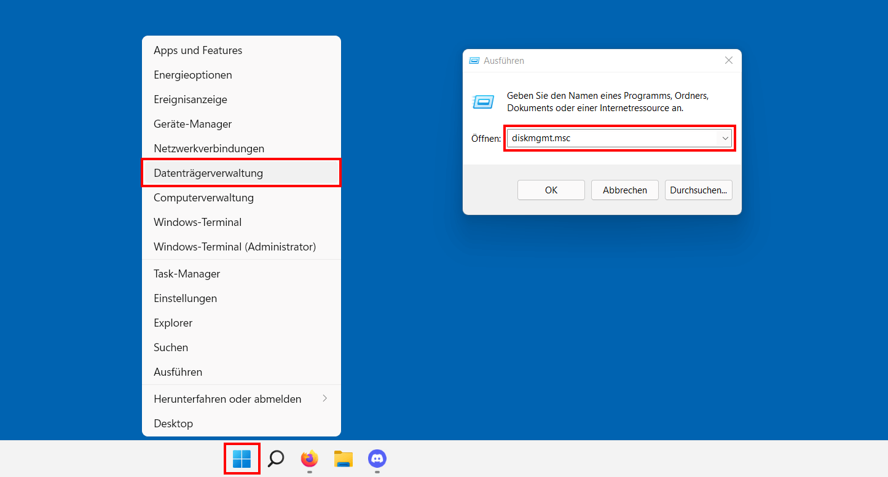Image resolution: width=888 pixels, height=477 pixels.
Task: Select Netzwerkverbindungen entry
Action: [x=242, y=149]
